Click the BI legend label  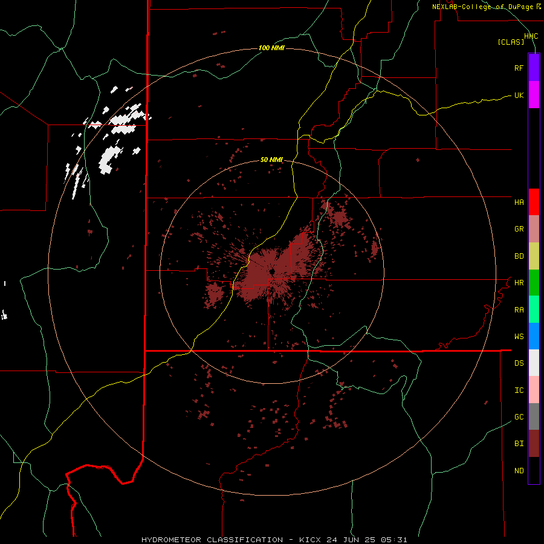tap(519, 444)
